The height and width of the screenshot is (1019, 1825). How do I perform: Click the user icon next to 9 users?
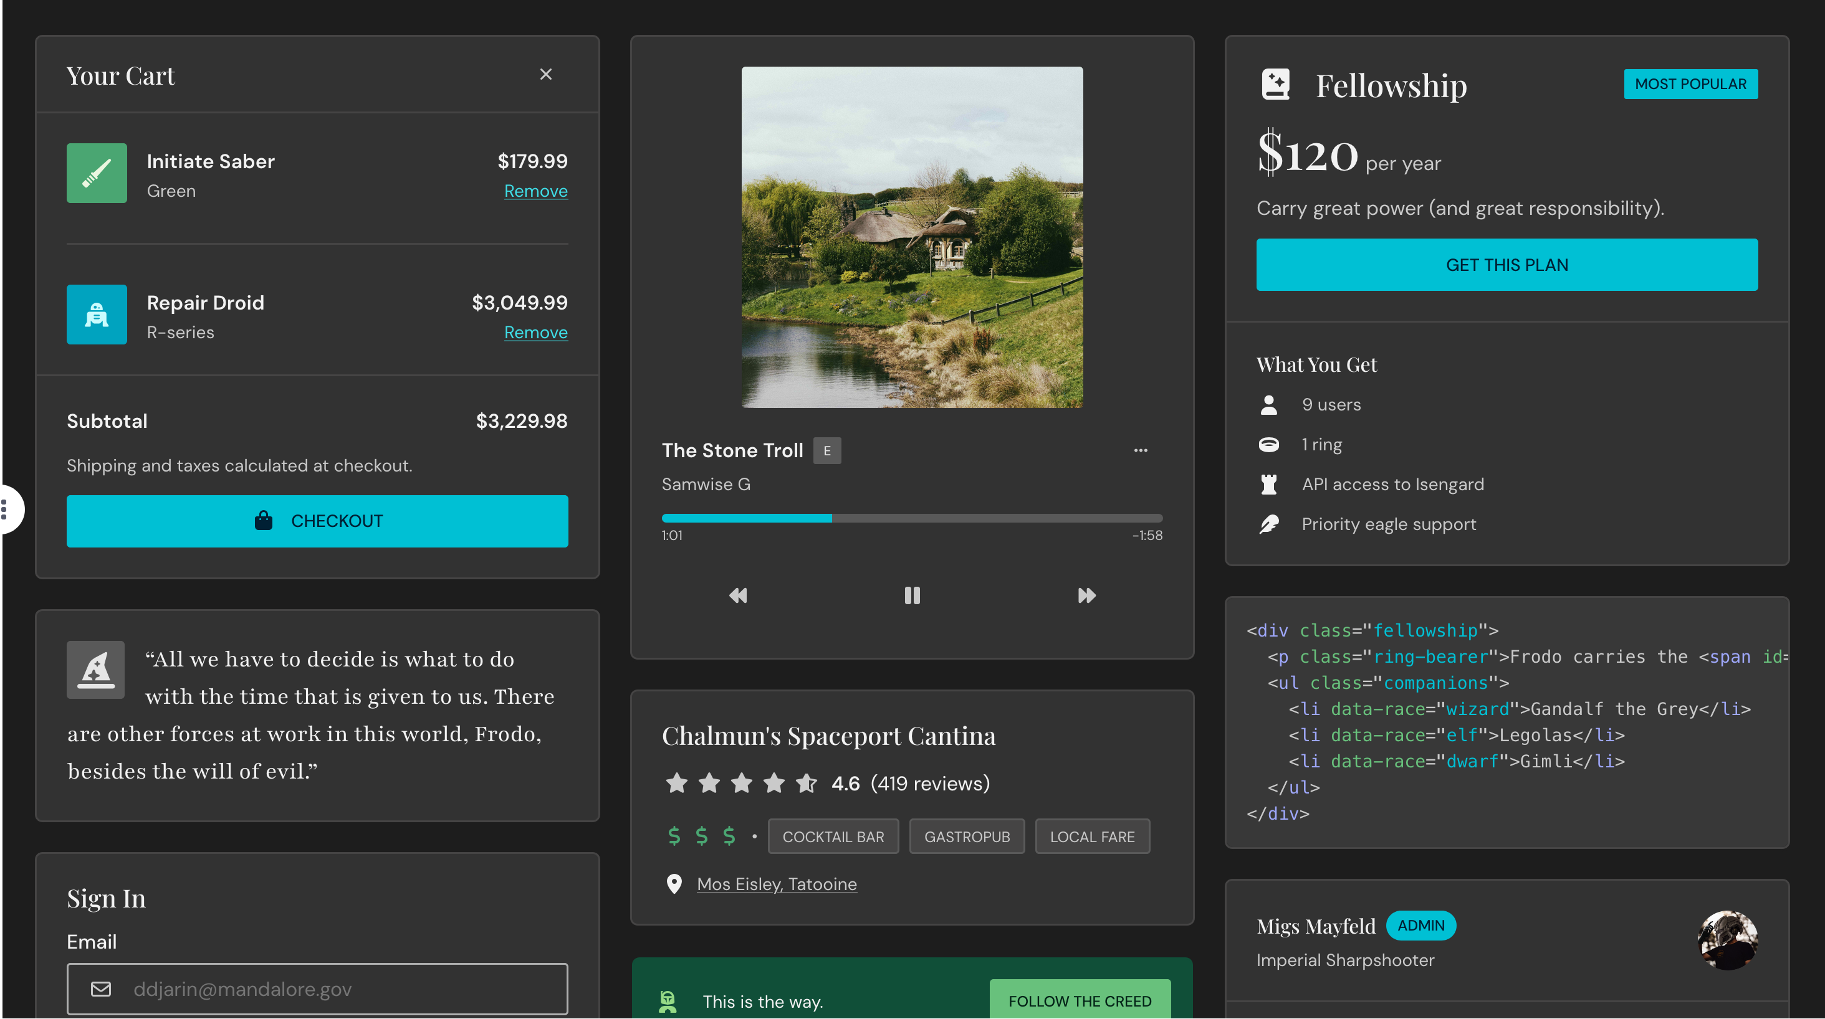point(1269,405)
